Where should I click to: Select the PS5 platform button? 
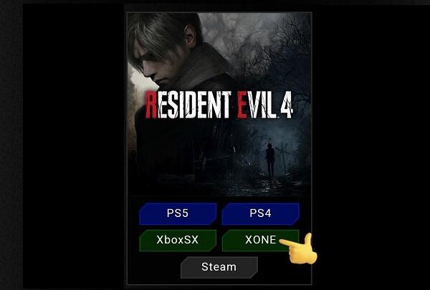coord(178,214)
